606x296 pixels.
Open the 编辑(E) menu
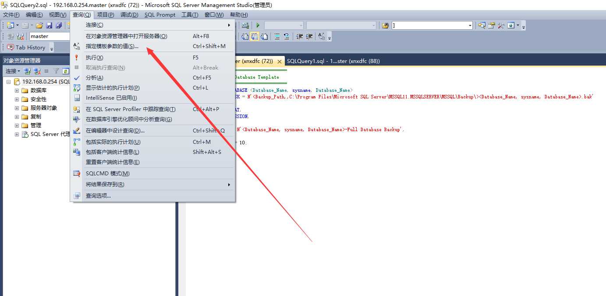(x=34, y=15)
